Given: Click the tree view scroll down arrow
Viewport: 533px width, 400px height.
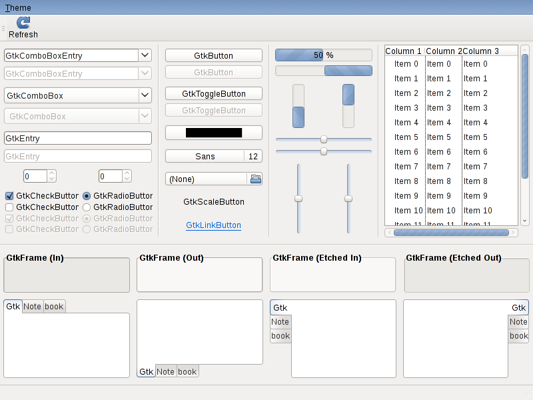Looking at the screenshot, I should [x=524, y=221].
